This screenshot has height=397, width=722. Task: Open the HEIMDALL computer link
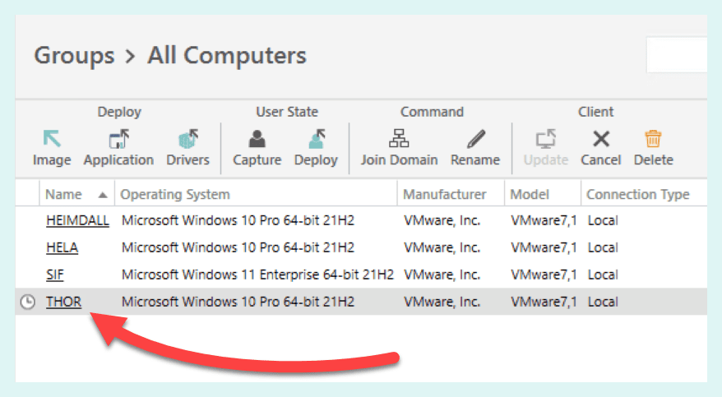coord(78,221)
